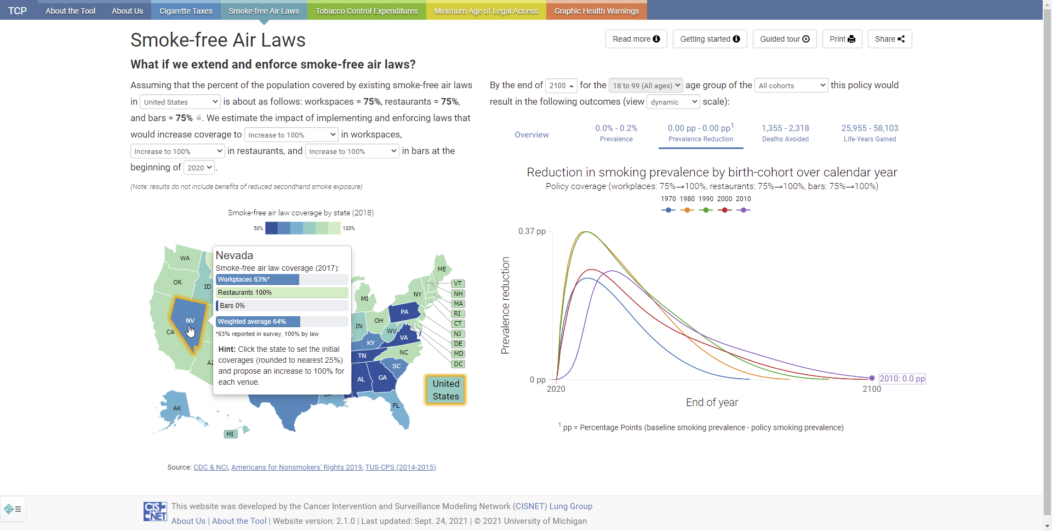Image resolution: width=1052 pixels, height=531 pixels.
Task: Open the bottom-left menu widget icon
Action: coord(13,509)
